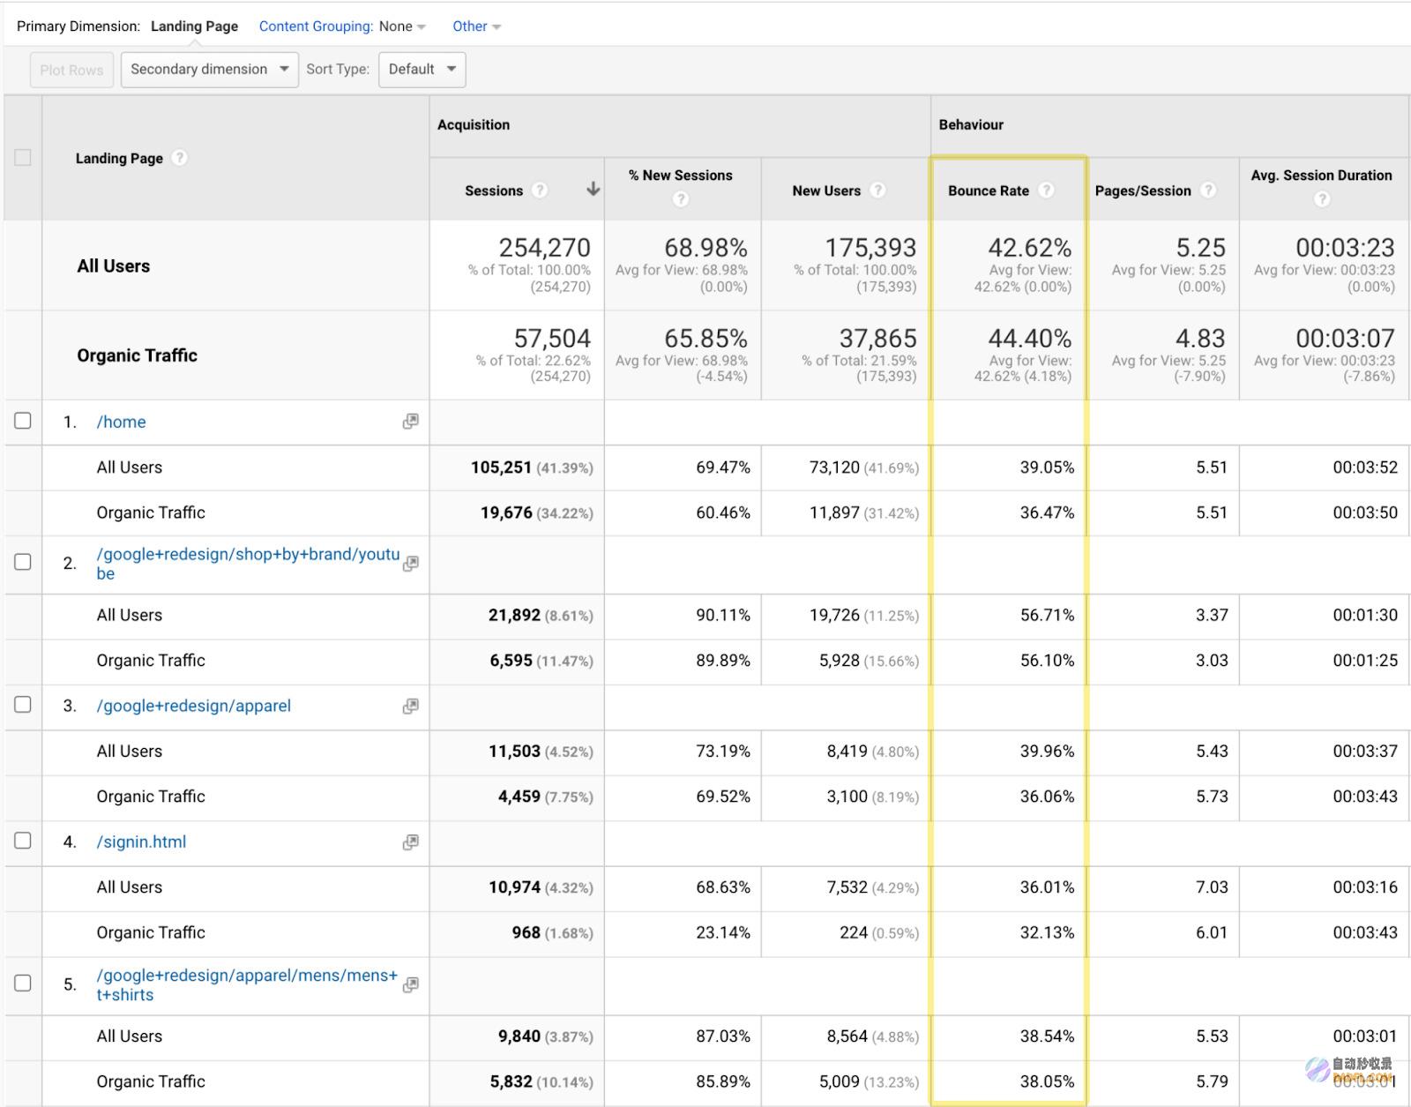Expand the Sort Type Default dropdown
Viewport: 1411px width, 1107px height.
coord(422,69)
